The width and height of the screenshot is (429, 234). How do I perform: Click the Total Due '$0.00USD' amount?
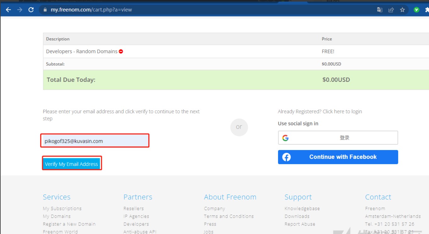[x=336, y=80]
